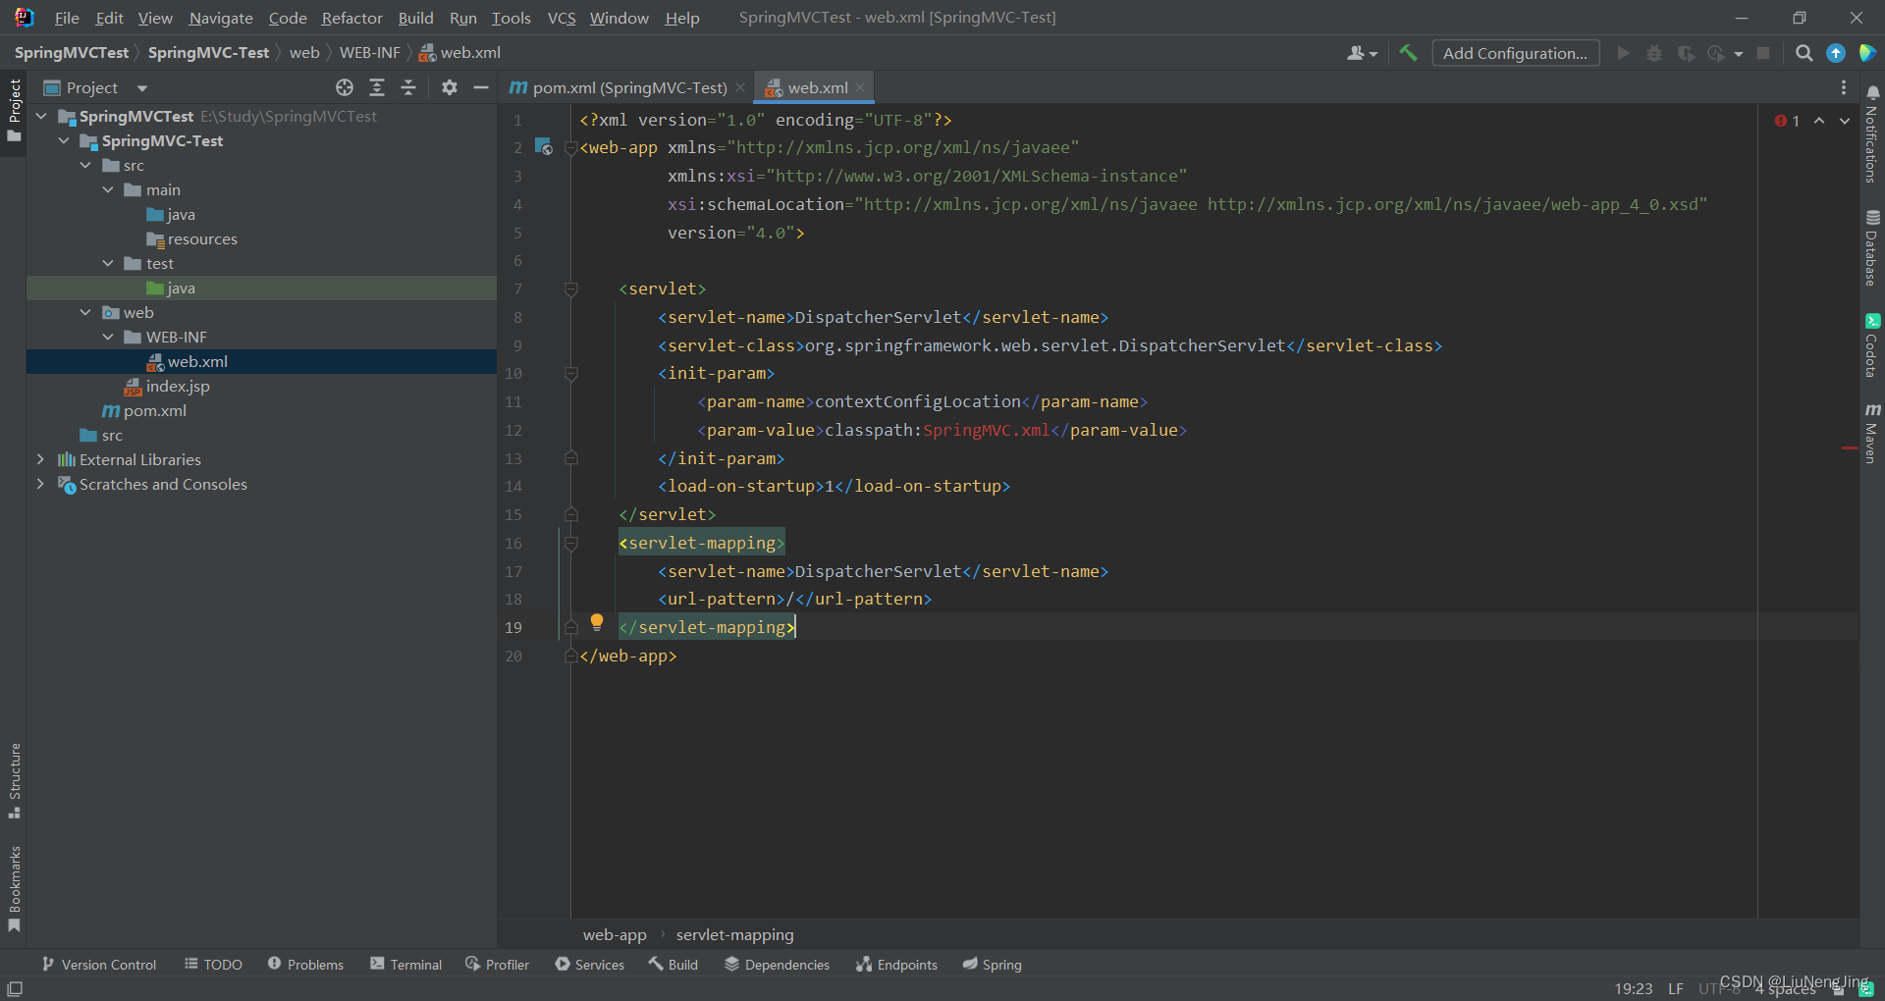Click the IDE update arrow icon

[1836, 53]
